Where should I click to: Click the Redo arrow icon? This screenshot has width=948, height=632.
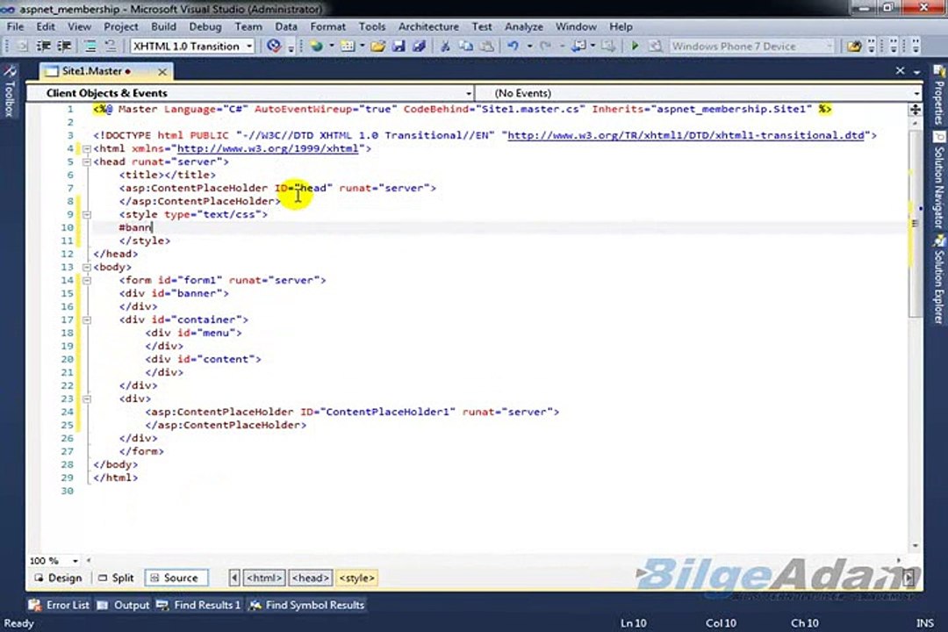tap(546, 46)
